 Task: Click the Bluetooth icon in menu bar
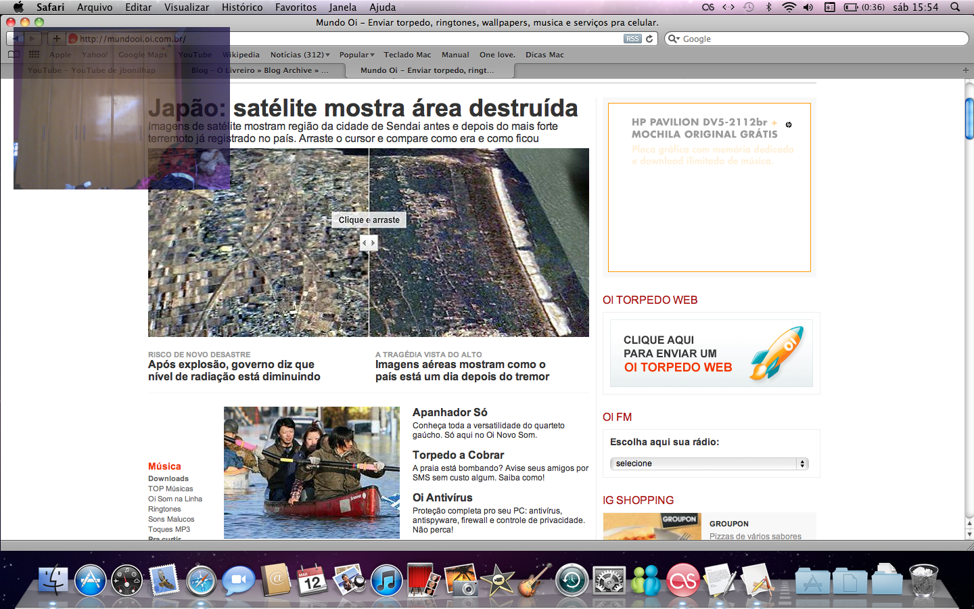[x=768, y=7]
